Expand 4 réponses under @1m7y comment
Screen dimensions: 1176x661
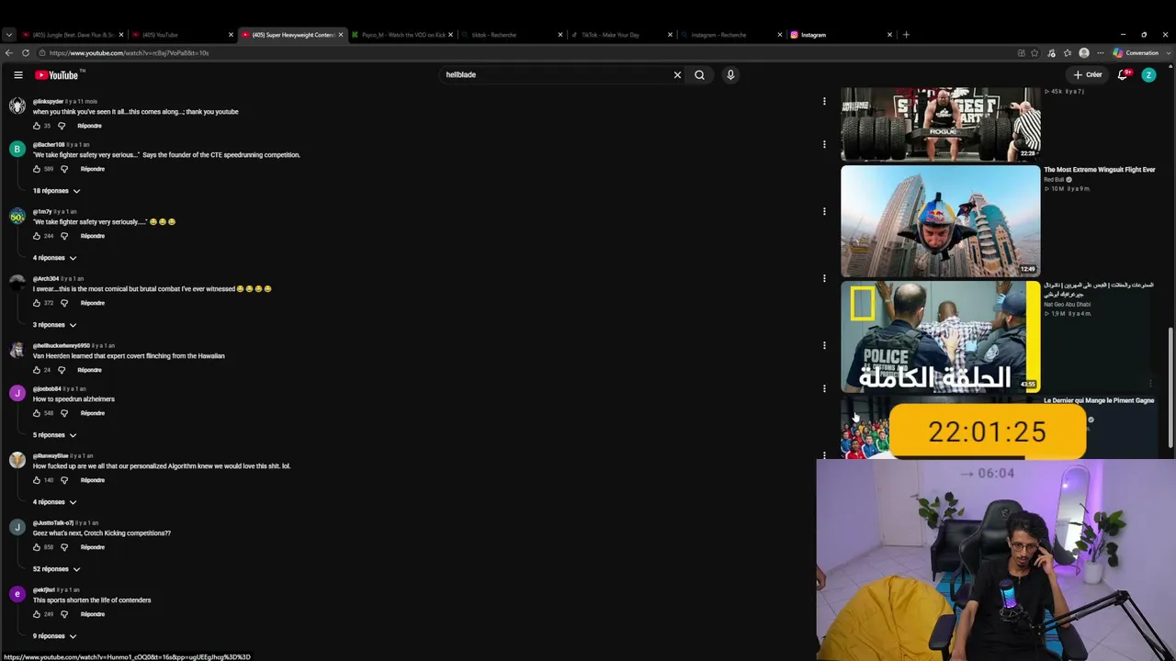pyautogui.click(x=55, y=258)
